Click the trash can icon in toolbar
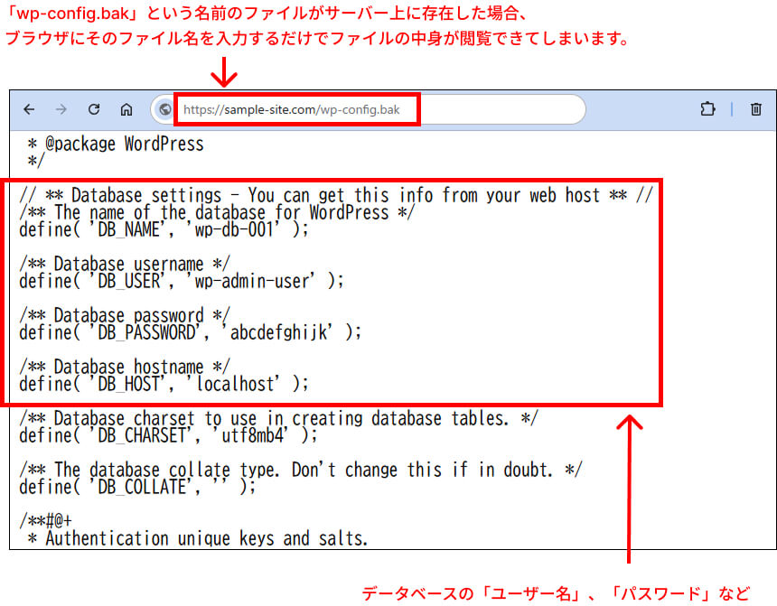This screenshot has height=606, width=777. pos(755,108)
